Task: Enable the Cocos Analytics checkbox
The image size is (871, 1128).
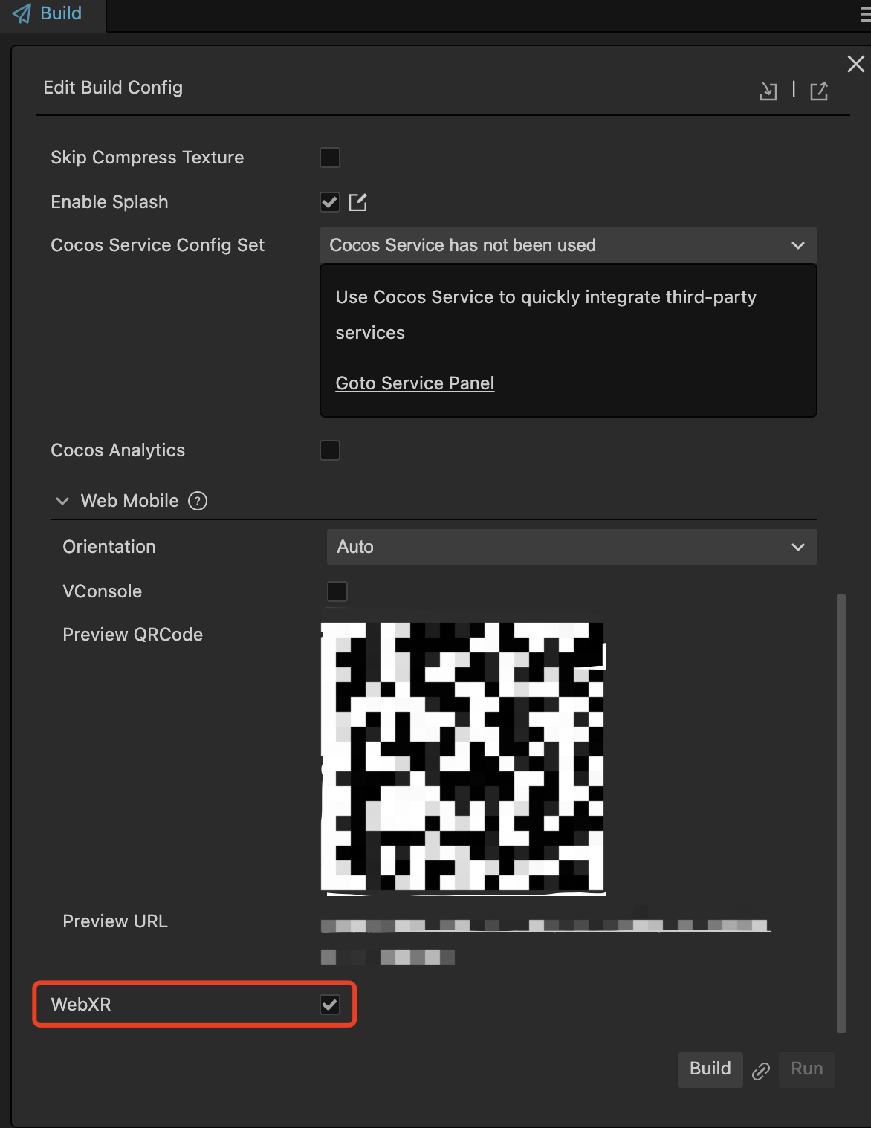Action: (x=330, y=450)
